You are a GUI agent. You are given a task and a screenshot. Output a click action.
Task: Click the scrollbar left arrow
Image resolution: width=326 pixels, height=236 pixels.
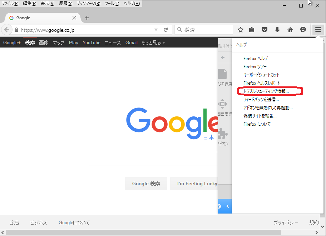[3, 232]
